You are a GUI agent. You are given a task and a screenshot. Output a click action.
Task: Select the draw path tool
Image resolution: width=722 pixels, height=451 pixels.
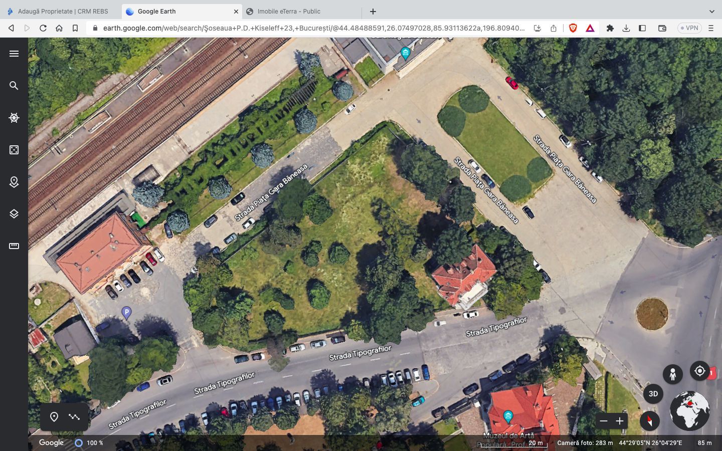(x=74, y=416)
